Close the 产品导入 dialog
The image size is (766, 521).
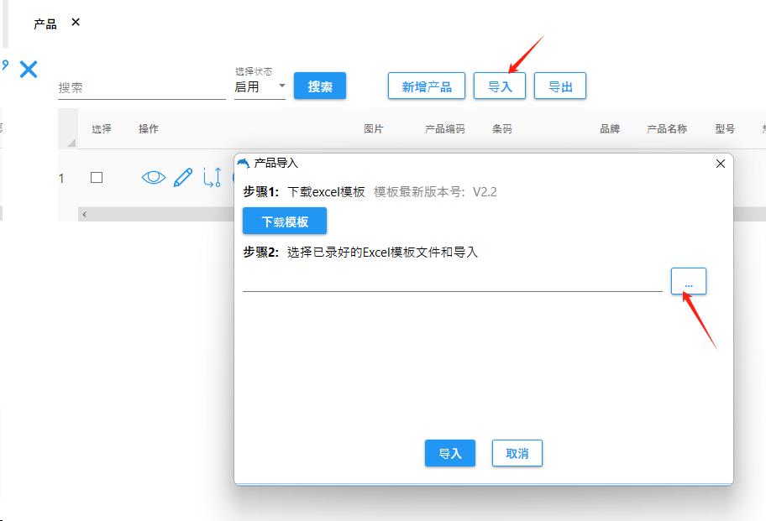pyautogui.click(x=720, y=164)
